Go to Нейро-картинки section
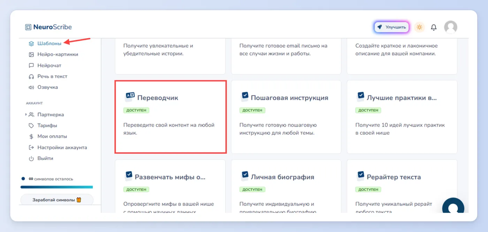488x232 pixels. pyautogui.click(x=58, y=54)
